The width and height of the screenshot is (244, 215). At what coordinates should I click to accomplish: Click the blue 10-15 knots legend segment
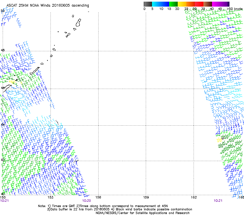pyautogui.click(x=165, y=4)
